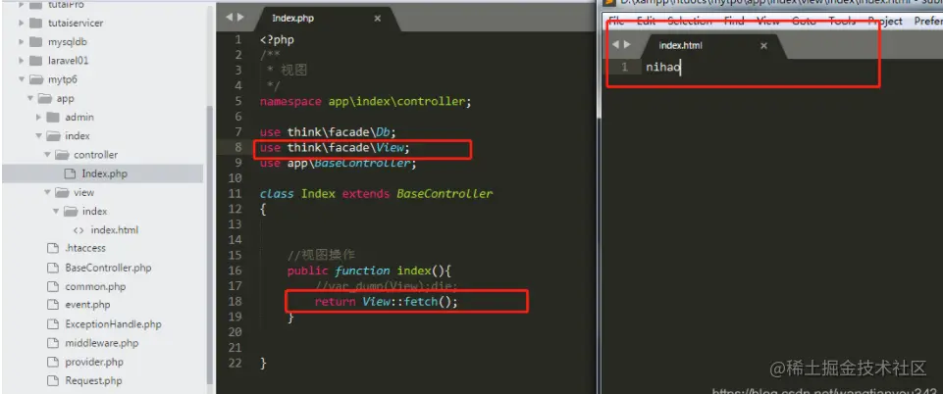This screenshot has width=943, height=394.
Task: Open the Project menu
Action: pos(885,21)
